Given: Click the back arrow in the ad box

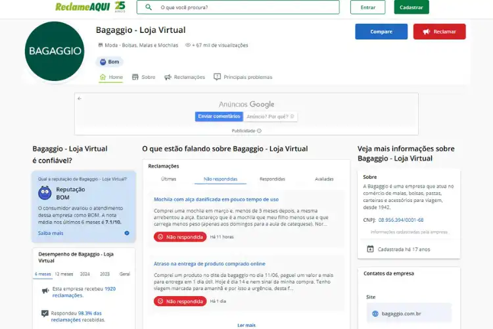Looking at the screenshot, I should [x=80, y=99].
